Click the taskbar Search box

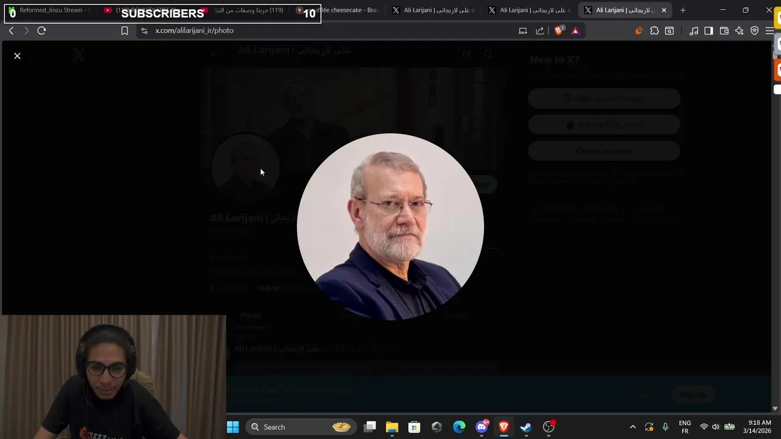pyautogui.click(x=301, y=427)
